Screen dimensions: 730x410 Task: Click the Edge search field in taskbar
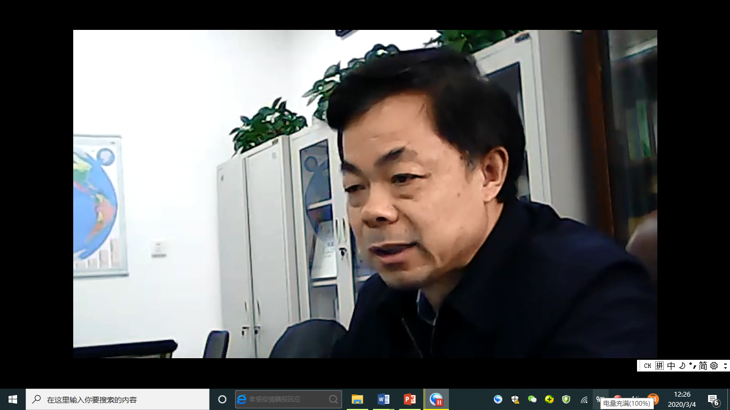(288, 399)
